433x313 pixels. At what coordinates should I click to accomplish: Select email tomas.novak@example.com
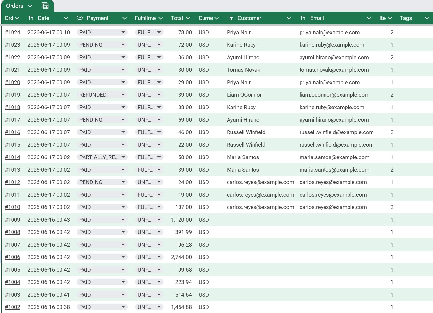tap(334, 70)
